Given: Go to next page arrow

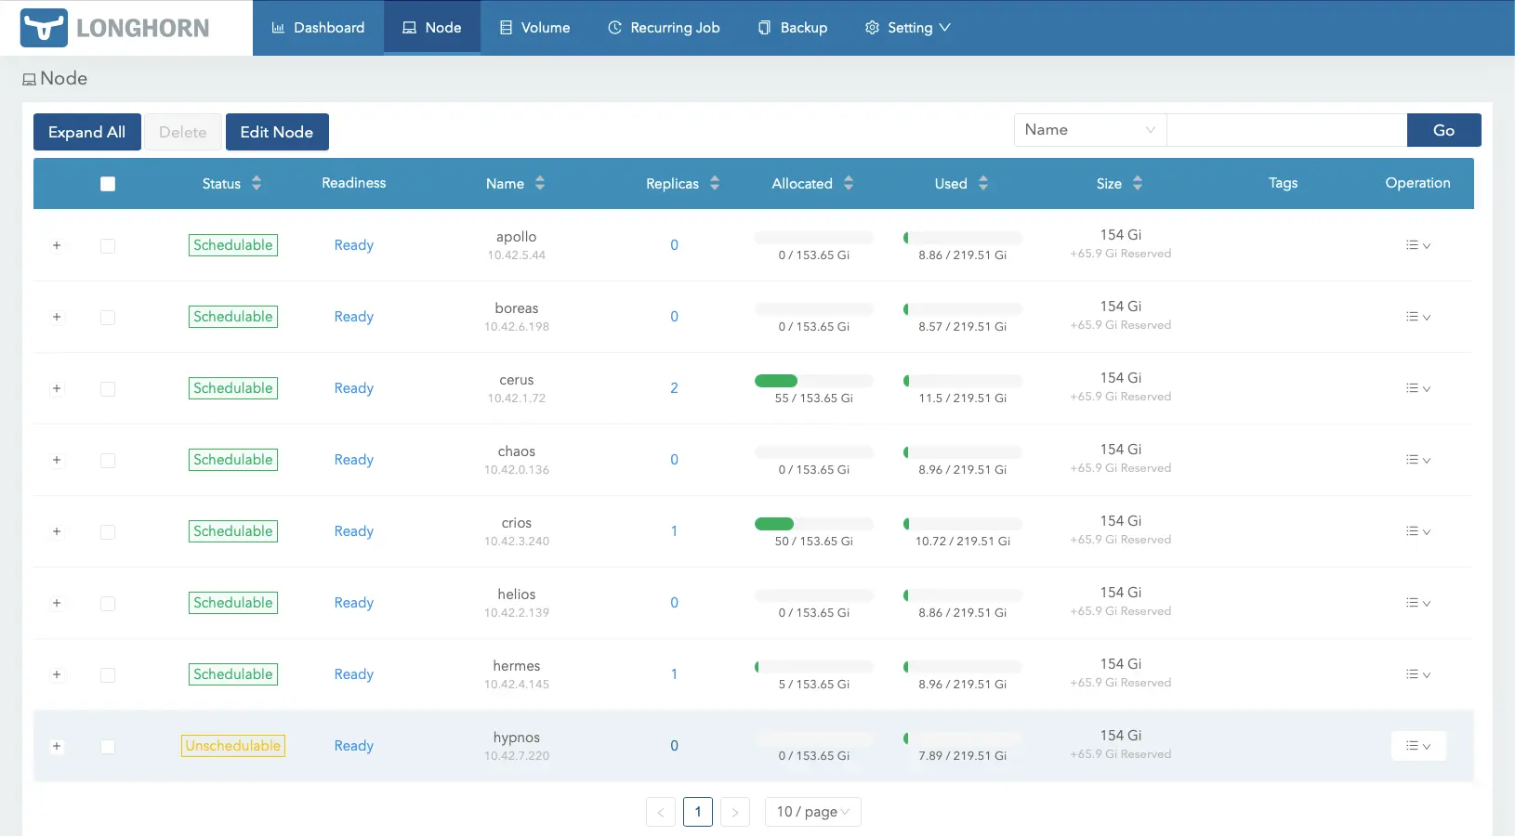Looking at the screenshot, I should (734, 812).
